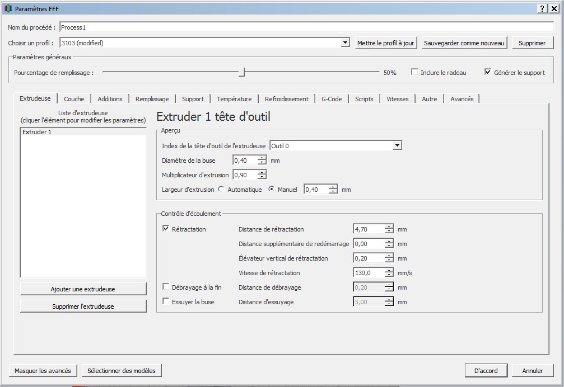
Task: Toggle the Rétractation checkbox
Action: [166, 229]
